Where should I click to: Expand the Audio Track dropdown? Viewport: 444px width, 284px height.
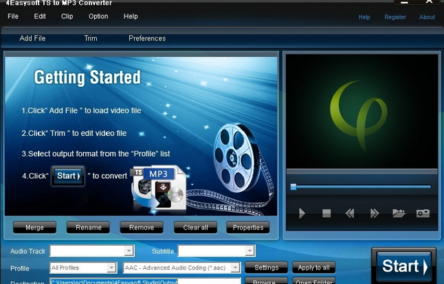(129, 251)
